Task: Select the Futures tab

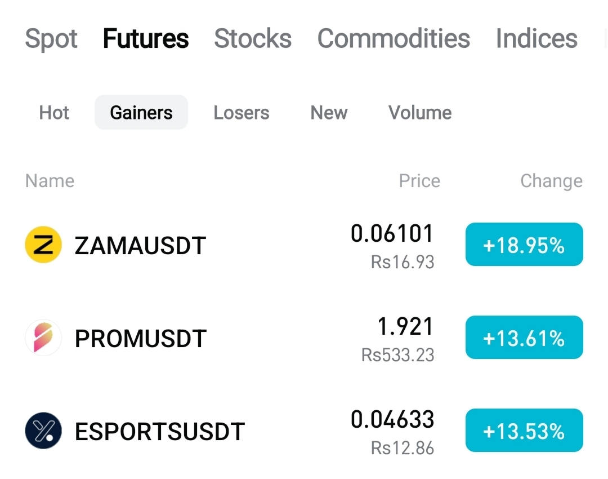Action: point(146,38)
